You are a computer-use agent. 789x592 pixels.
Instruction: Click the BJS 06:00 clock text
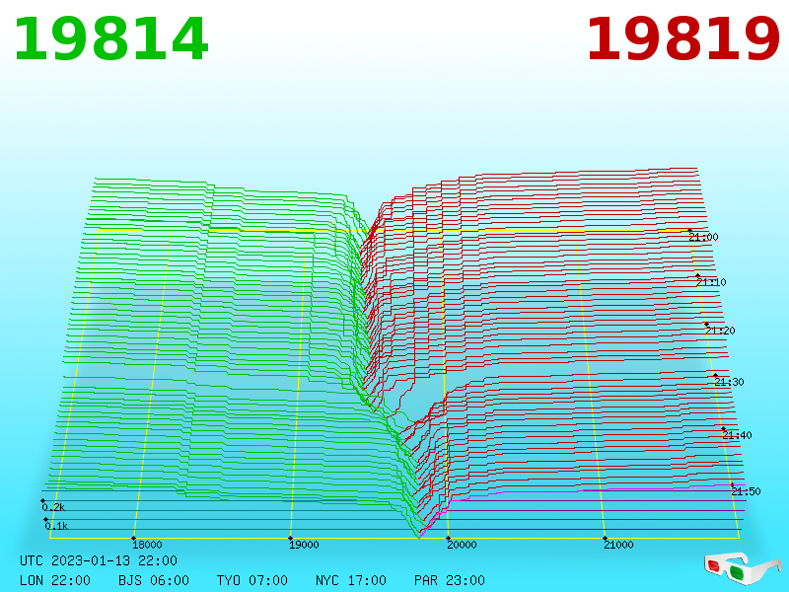(x=154, y=580)
